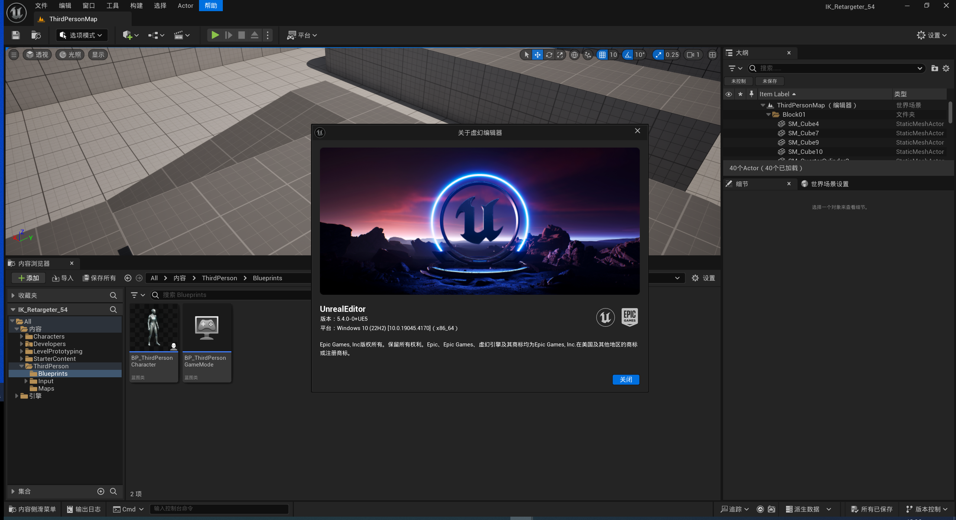Toggle surface snapping in viewport

click(x=588, y=55)
